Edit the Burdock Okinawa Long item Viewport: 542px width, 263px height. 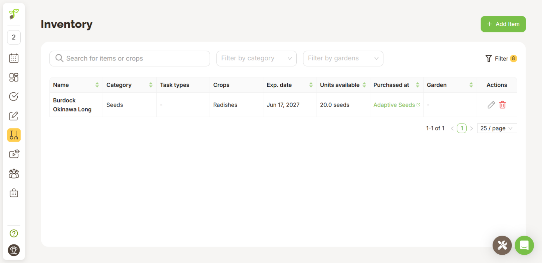tap(491, 105)
